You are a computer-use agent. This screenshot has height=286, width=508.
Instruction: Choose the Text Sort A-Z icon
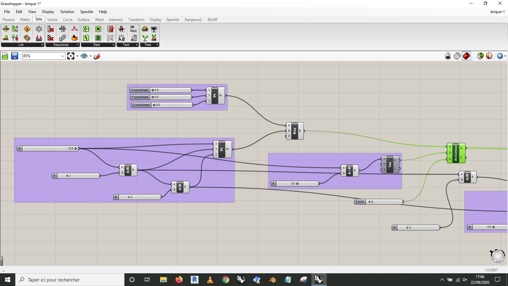(x=134, y=38)
